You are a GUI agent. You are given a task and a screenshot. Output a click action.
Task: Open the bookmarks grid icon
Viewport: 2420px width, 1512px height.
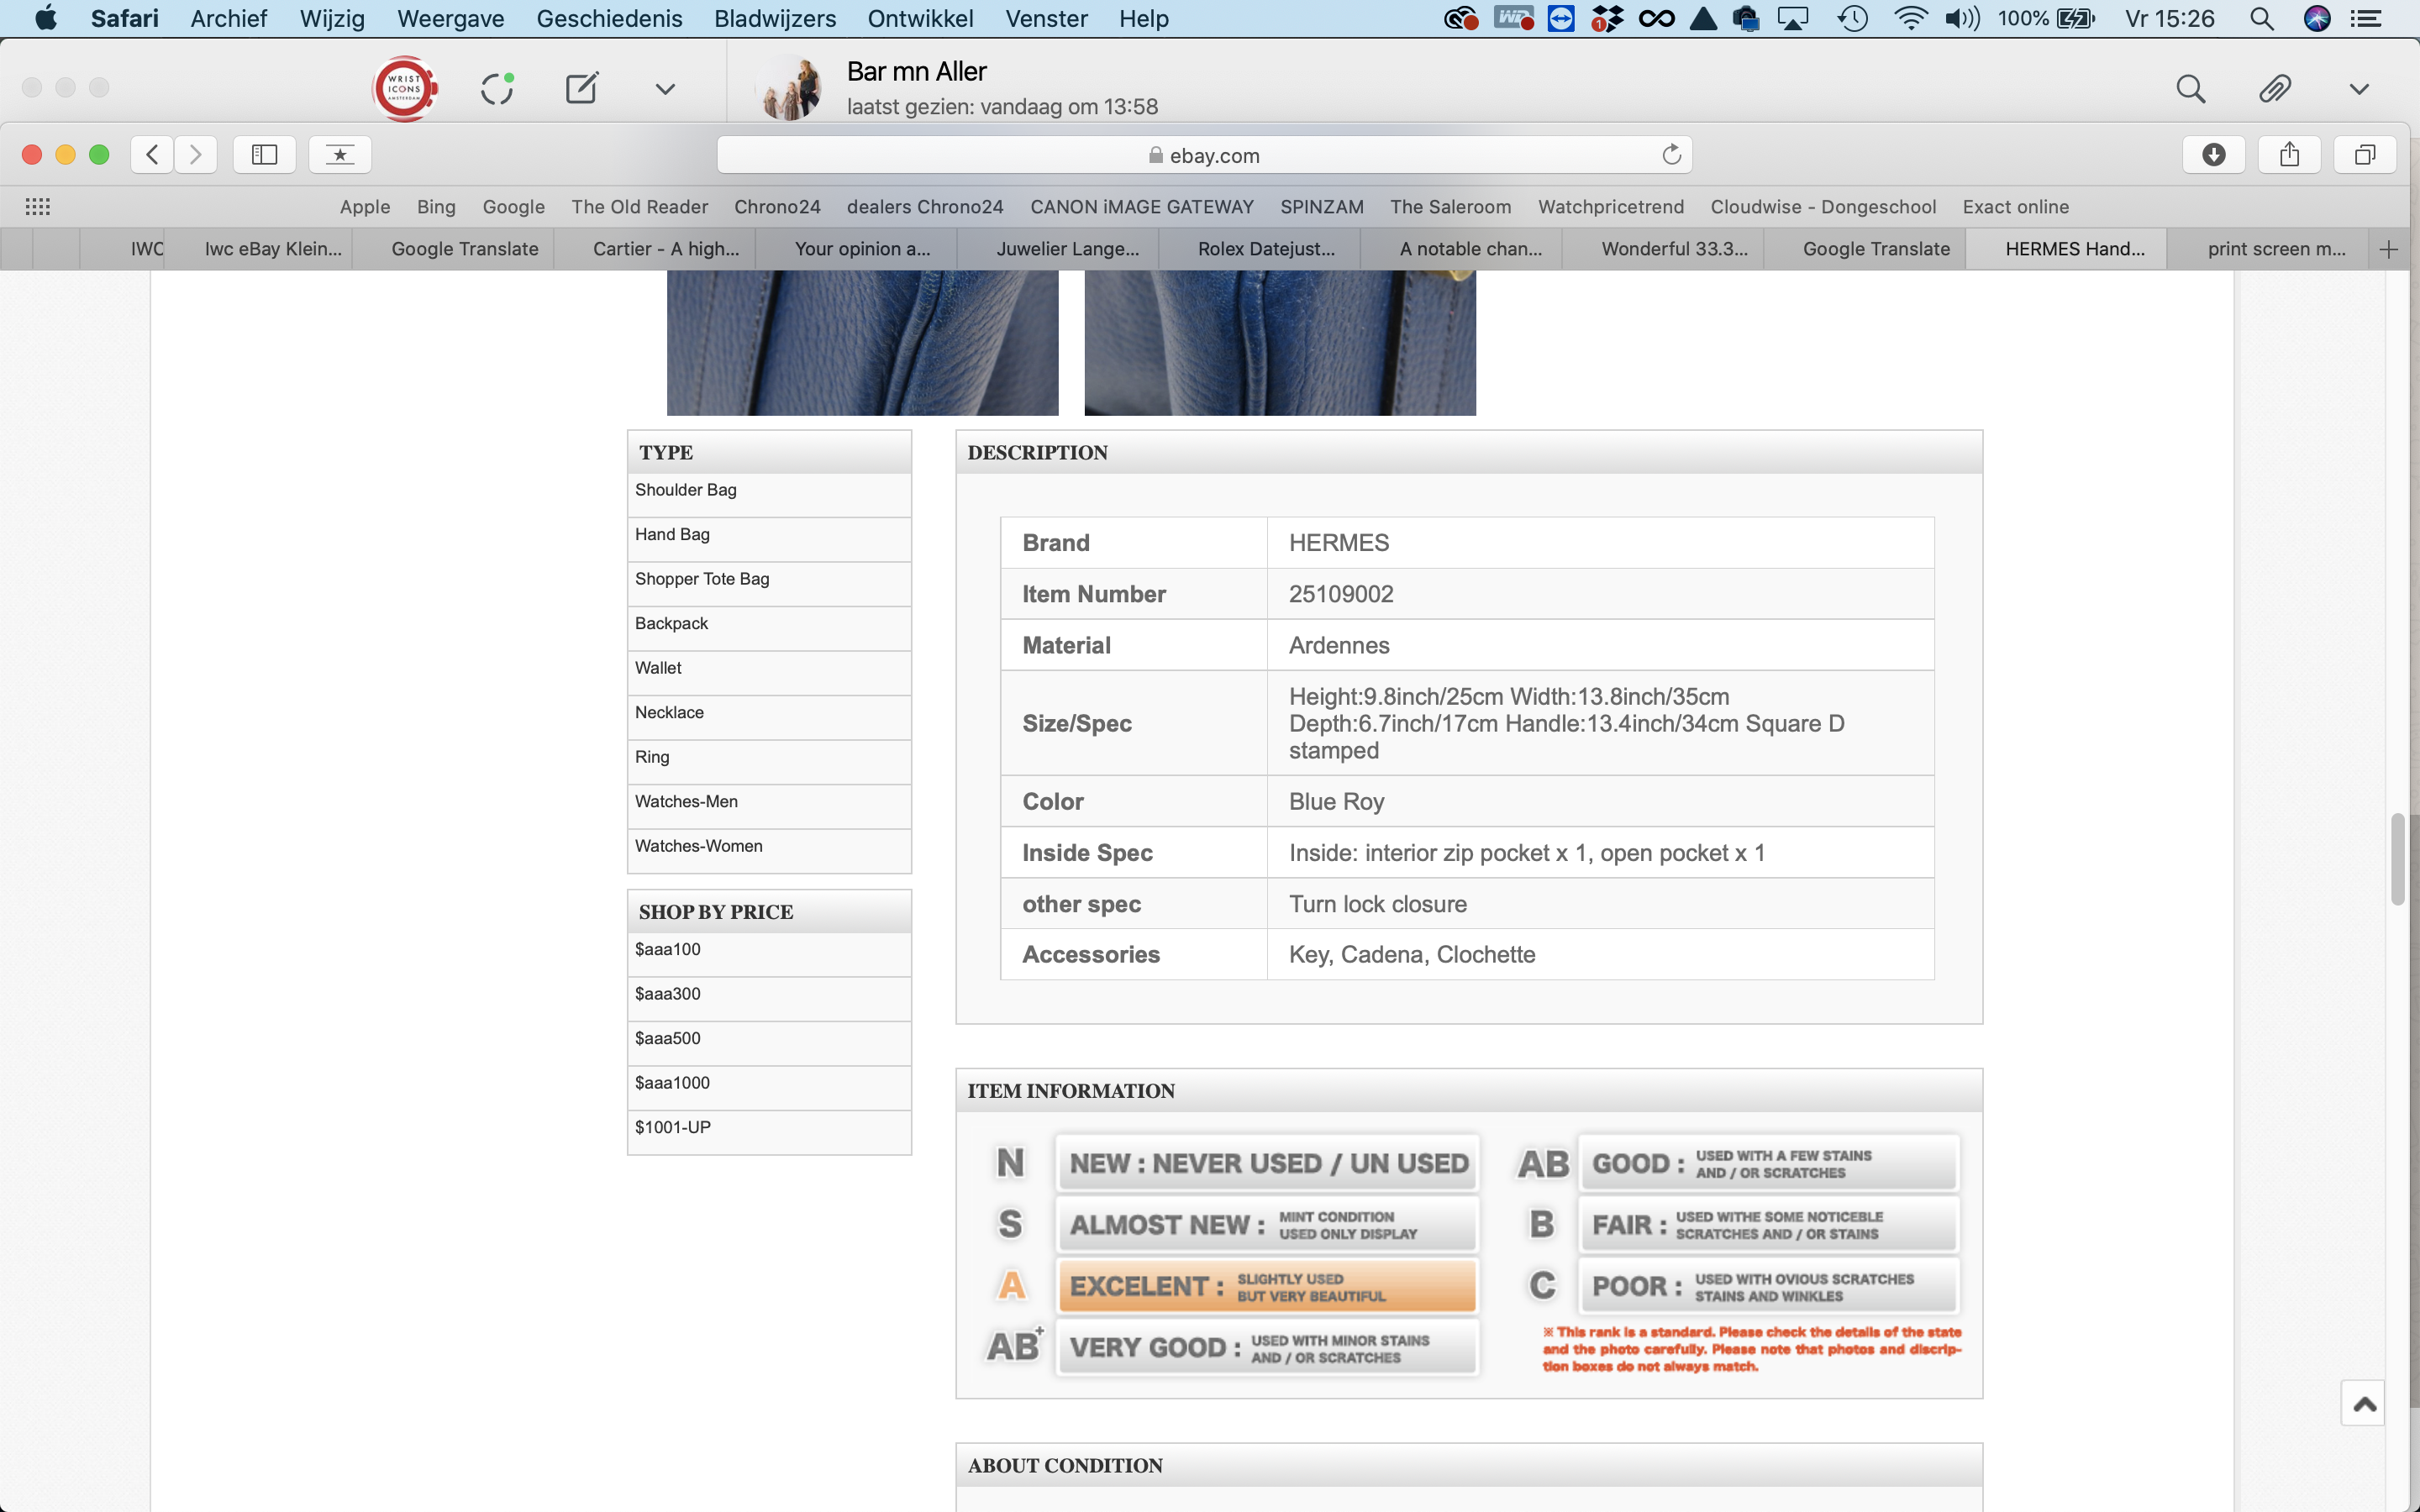tap(38, 207)
